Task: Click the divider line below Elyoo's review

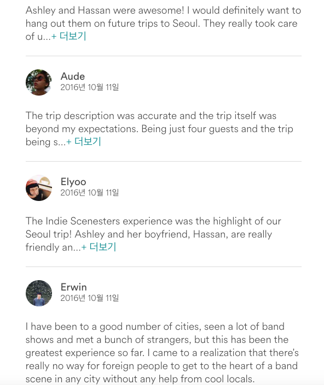Action: (163, 266)
